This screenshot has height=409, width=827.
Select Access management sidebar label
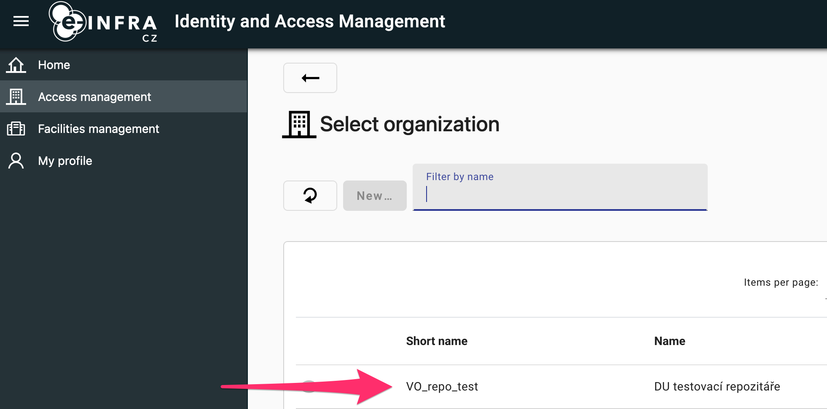pyautogui.click(x=94, y=97)
